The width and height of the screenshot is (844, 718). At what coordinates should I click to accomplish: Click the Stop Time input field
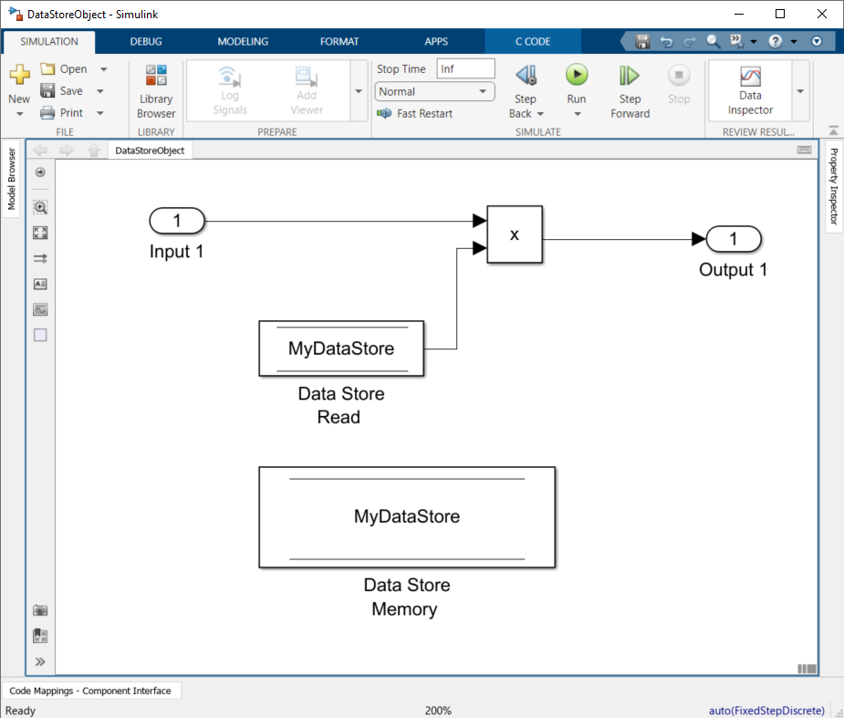465,69
